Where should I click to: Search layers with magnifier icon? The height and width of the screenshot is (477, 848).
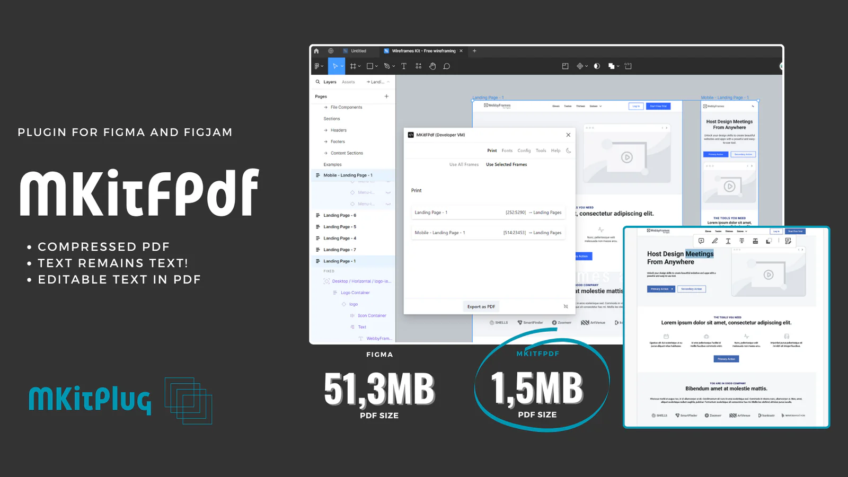(317, 82)
